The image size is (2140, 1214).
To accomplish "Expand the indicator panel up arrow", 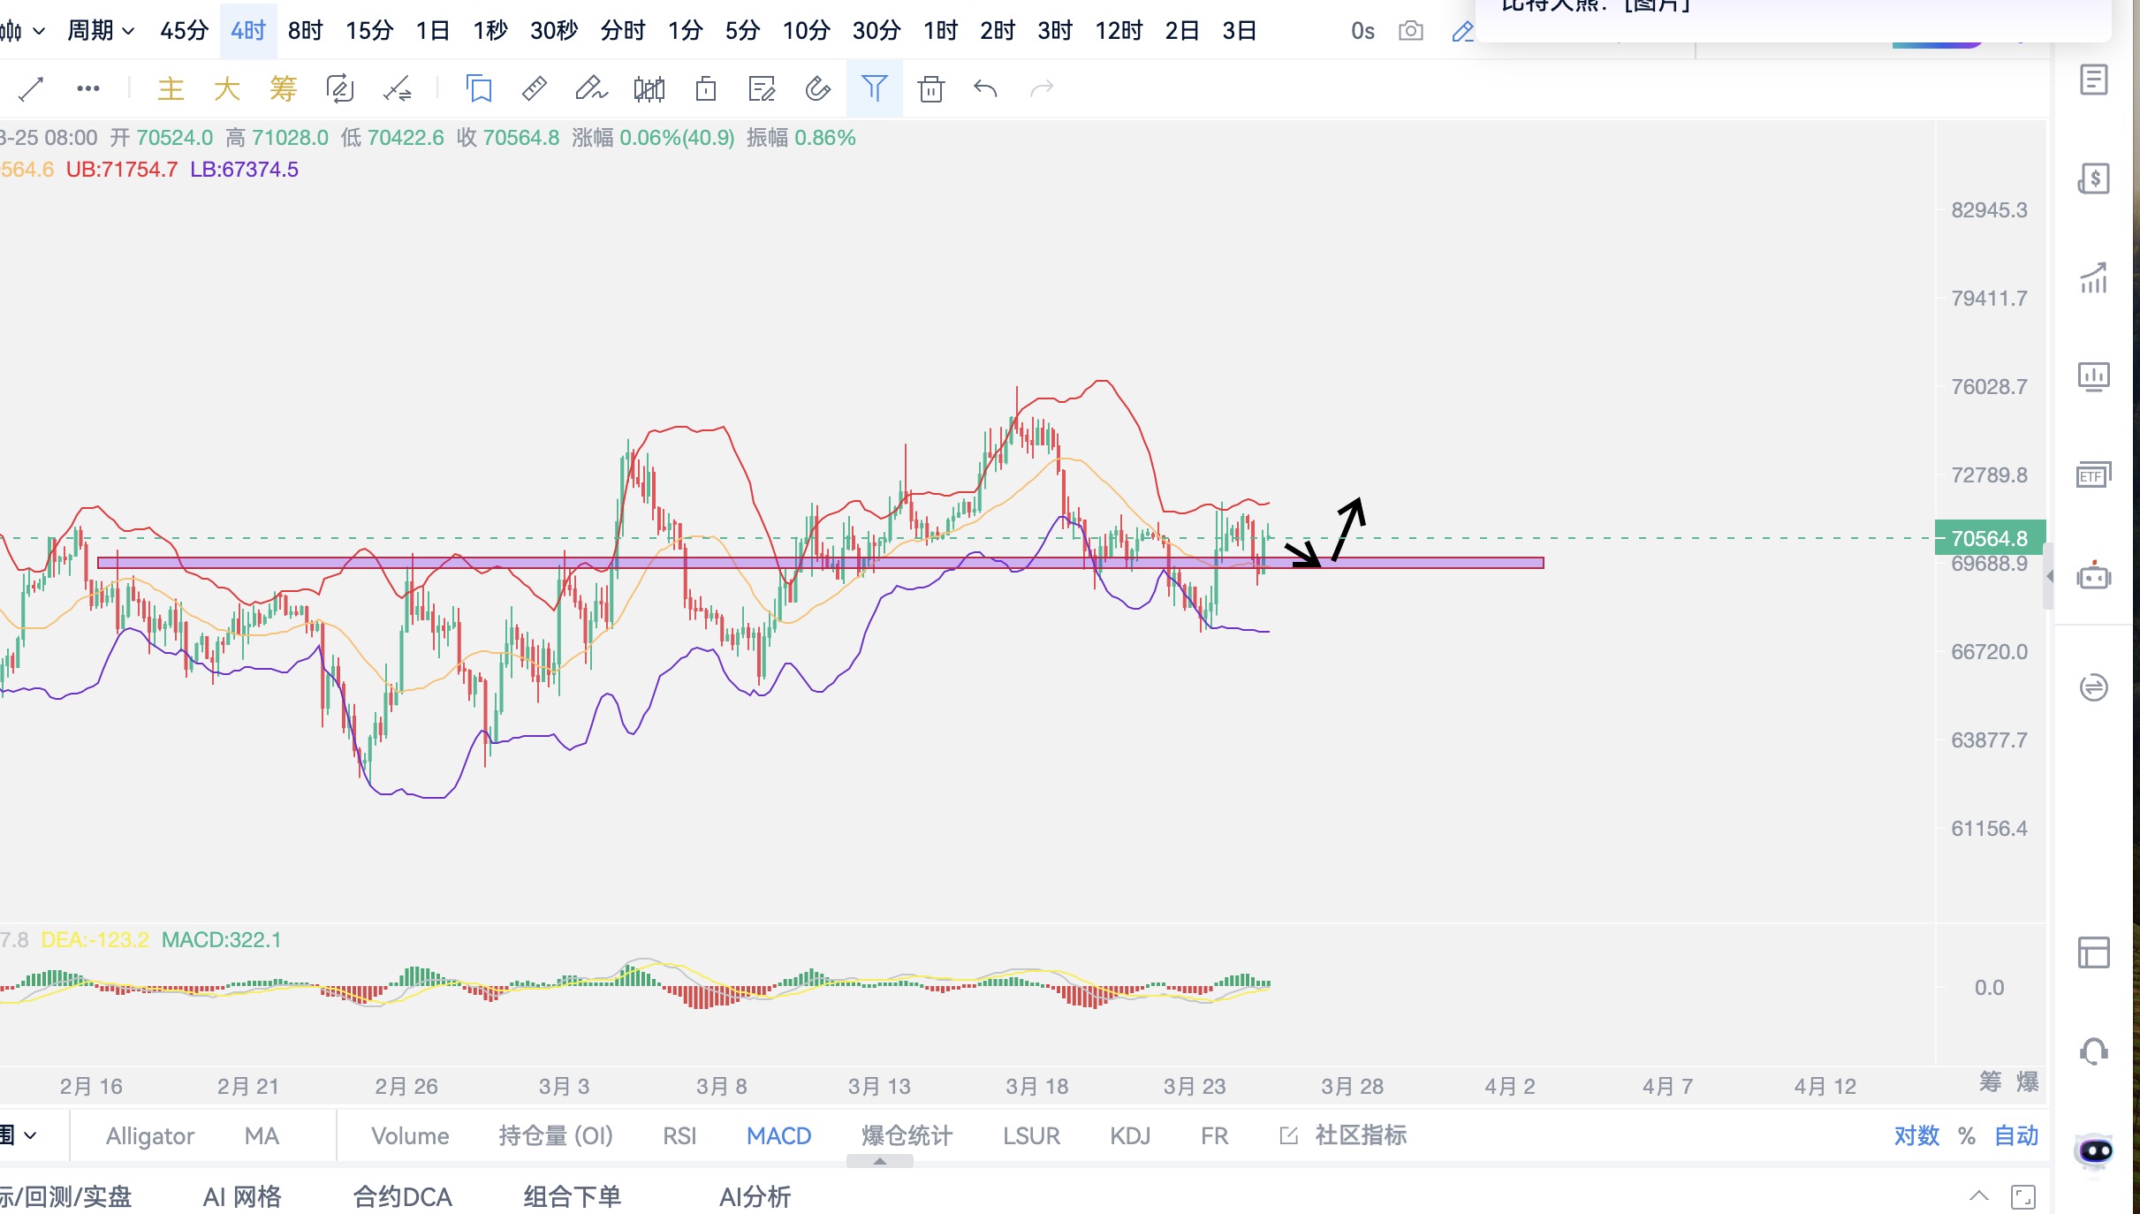I will [879, 1161].
